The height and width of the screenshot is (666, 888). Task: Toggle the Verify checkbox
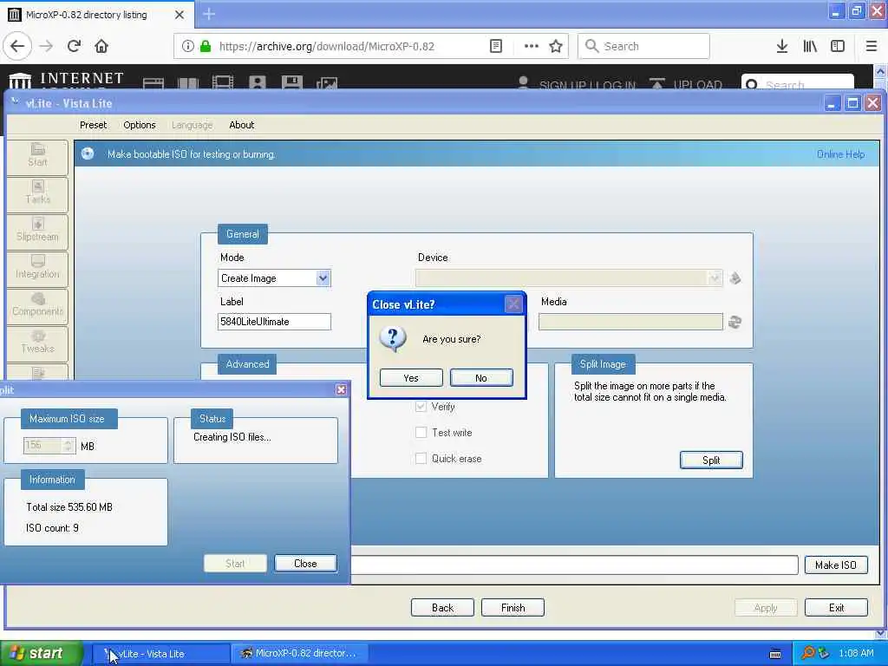421,407
